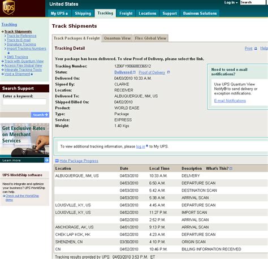Screen dimensions: 268x259
Task: Click the Search button under keyword field
Action: (40, 115)
